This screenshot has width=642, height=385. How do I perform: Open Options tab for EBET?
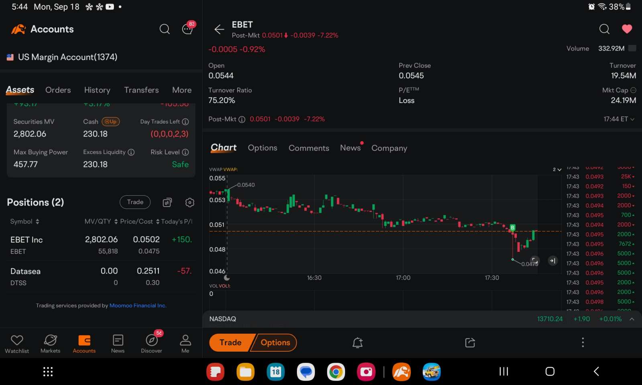click(x=262, y=148)
